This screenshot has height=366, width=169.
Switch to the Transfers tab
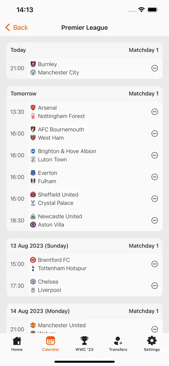[x=118, y=344]
